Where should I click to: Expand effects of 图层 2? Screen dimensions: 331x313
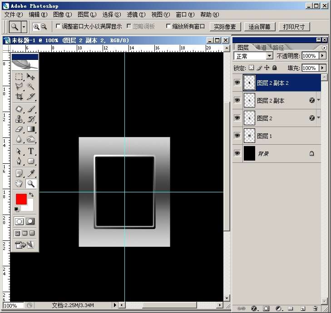(x=319, y=117)
